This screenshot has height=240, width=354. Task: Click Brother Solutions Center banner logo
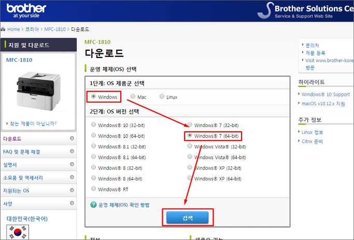(305, 11)
